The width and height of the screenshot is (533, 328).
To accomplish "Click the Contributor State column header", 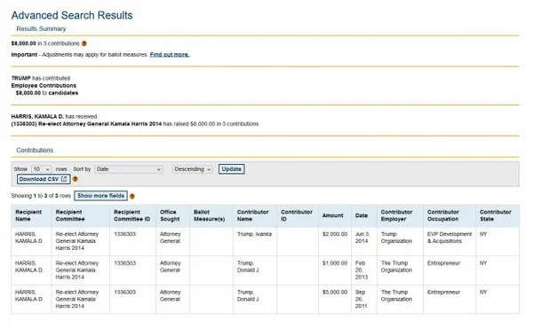I will click(497, 215).
